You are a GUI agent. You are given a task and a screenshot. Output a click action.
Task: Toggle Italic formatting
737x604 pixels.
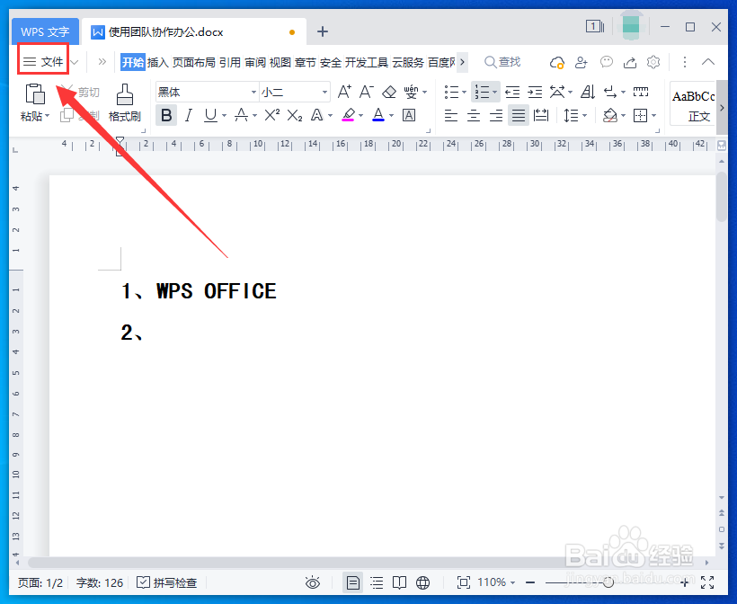pos(189,115)
